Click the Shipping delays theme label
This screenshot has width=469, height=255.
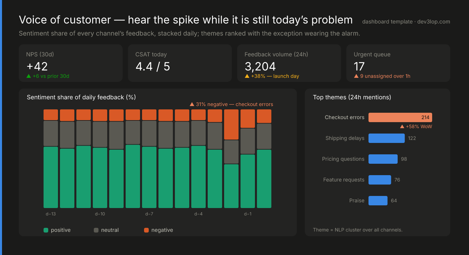[x=345, y=138]
